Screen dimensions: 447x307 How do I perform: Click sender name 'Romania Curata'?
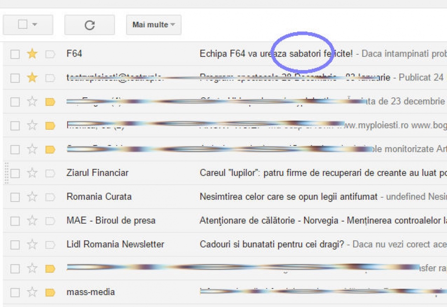99,197
